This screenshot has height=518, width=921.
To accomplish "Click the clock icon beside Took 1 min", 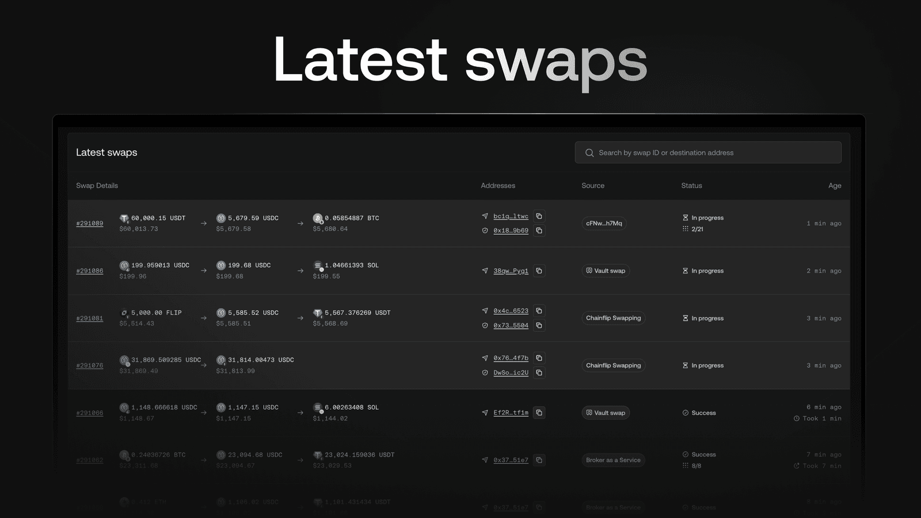I will click(x=797, y=418).
